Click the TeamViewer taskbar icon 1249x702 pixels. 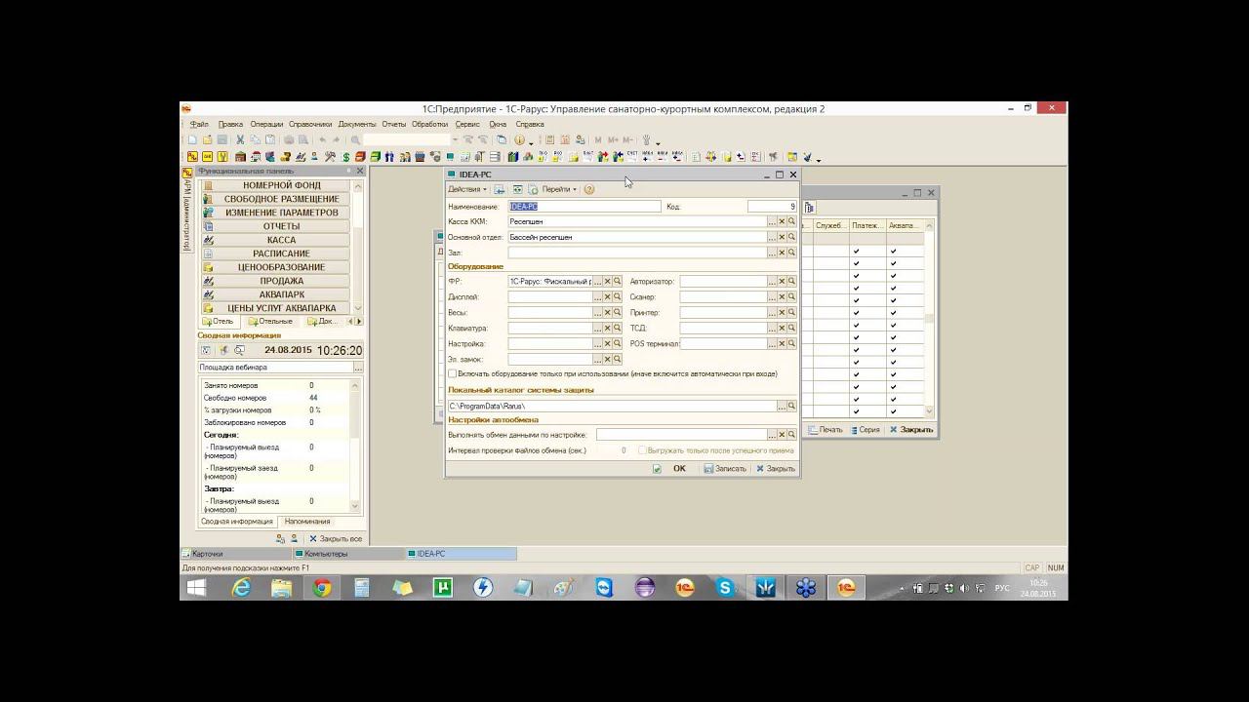pyautogui.click(x=605, y=587)
